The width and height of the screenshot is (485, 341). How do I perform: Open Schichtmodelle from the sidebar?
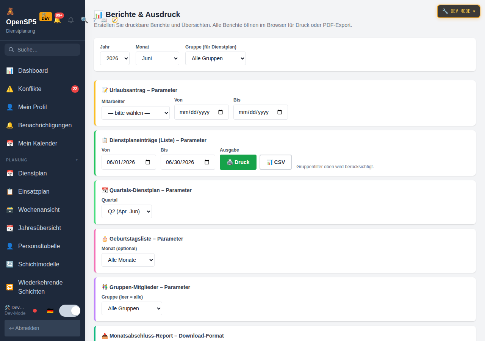point(42,264)
